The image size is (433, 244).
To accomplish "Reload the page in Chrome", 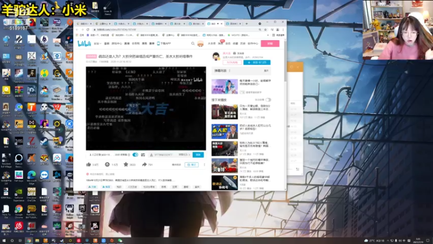I will click(x=88, y=30).
